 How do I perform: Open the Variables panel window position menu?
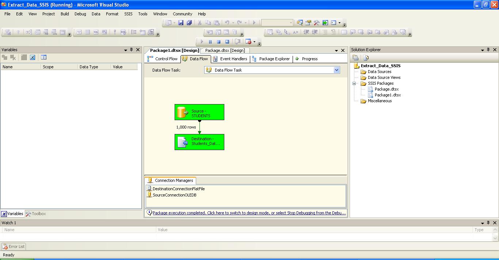(x=126, y=50)
